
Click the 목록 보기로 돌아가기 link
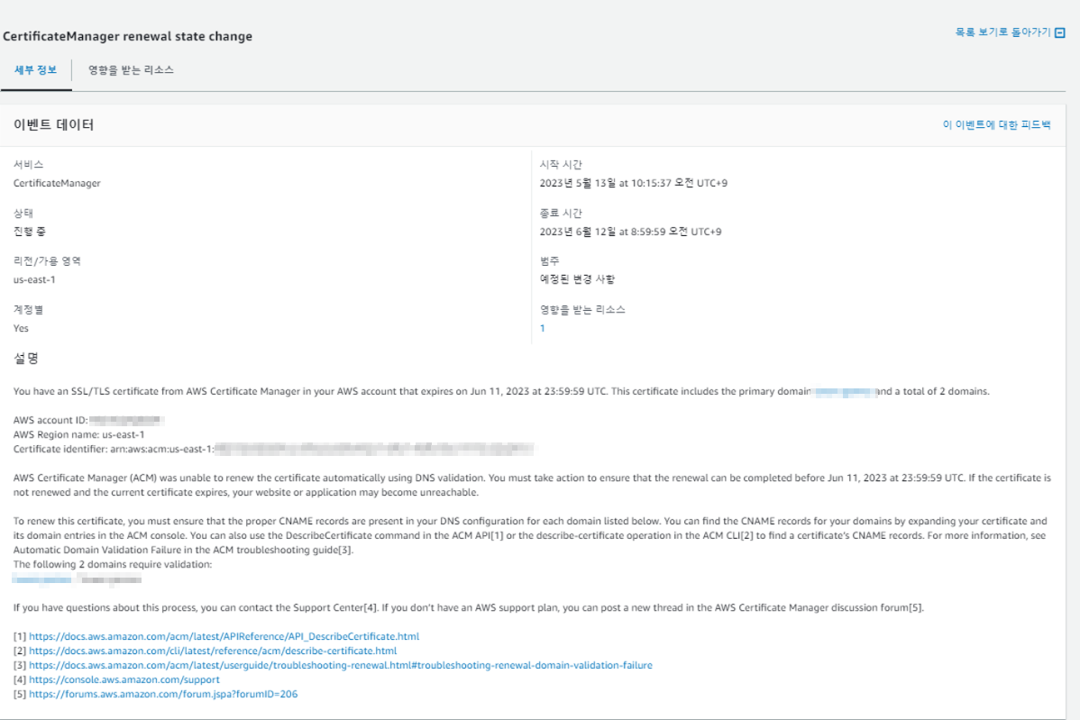tap(1002, 32)
